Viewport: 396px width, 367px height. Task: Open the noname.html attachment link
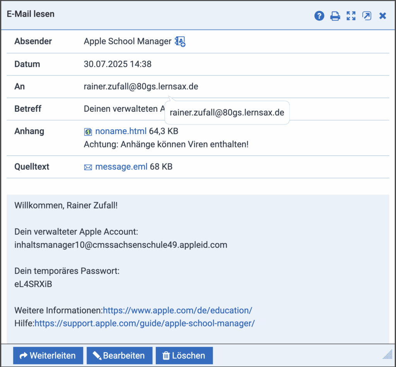[x=121, y=131]
